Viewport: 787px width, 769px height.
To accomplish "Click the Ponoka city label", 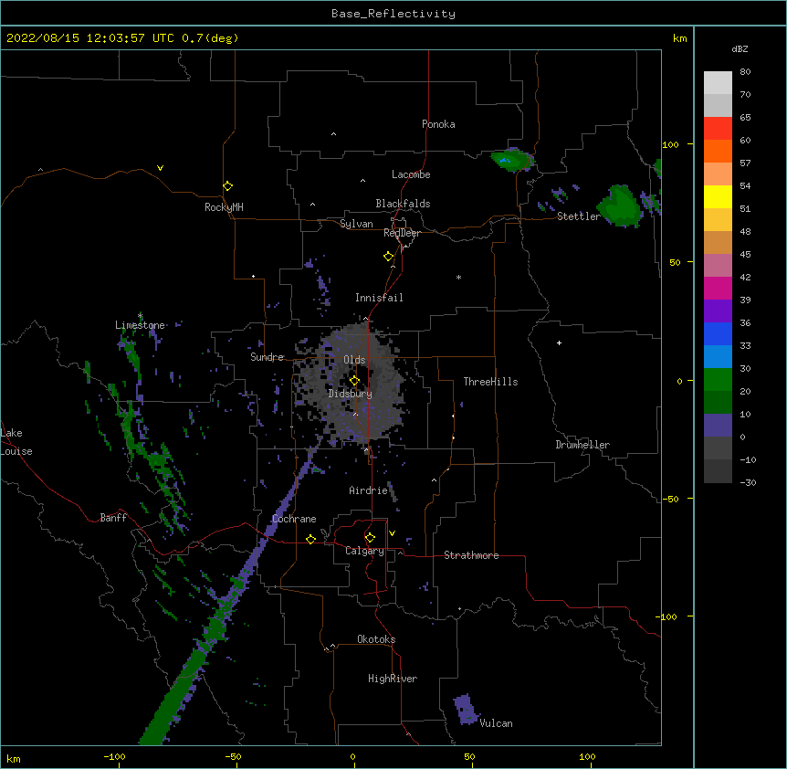I will 438,124.
